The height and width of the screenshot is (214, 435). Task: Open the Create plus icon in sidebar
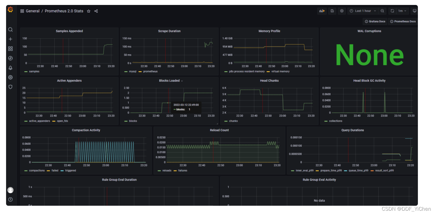10,39
